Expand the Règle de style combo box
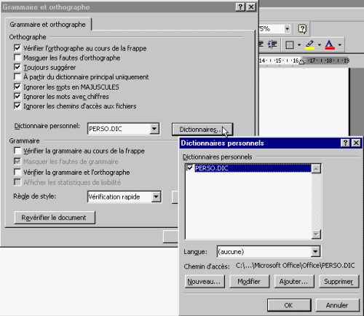 (x=156, y=197)
